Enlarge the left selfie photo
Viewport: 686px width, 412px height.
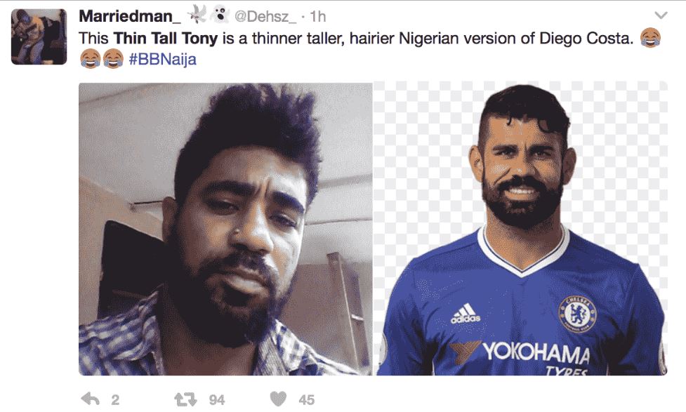pyautogui.click(x=225, y=229)
